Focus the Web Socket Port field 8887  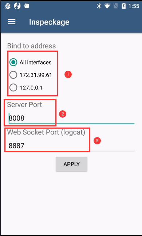tap(71, 146)
